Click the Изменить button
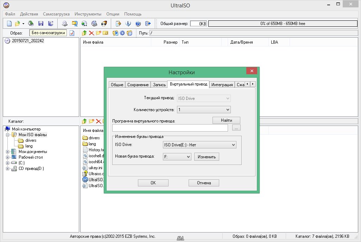Screen dimensions: 361x242 point(207,157)
